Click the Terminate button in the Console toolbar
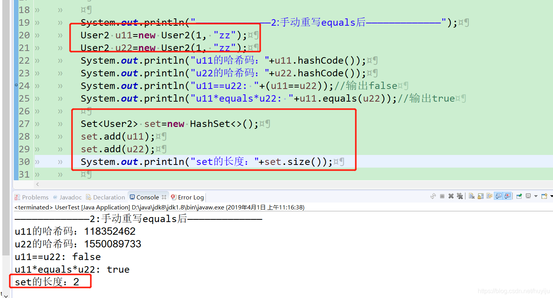The image size is (553, 298). tap(442, 196)
